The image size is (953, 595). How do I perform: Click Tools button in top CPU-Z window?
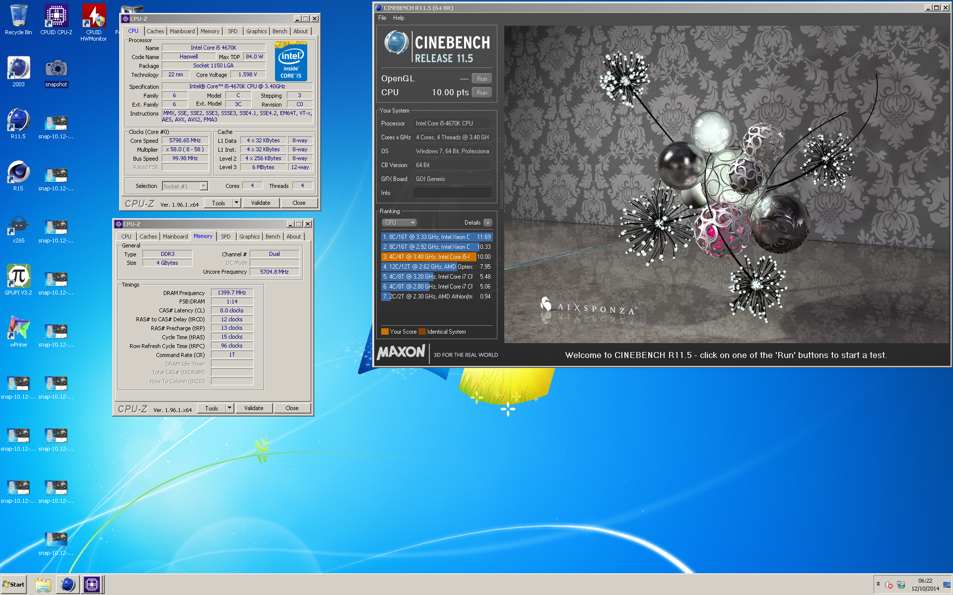[218, 203]
